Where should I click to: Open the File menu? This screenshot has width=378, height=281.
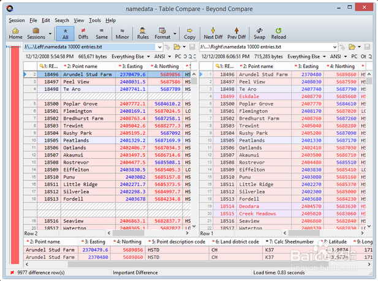(x=33, y=20)
